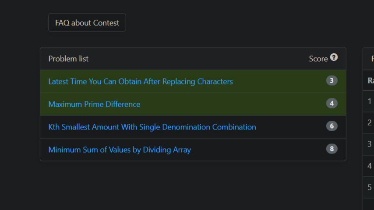The height and width of the screenshot is (210, 374).
Task: Select rank 5 row in ranking panel
Action: [368, 187]
